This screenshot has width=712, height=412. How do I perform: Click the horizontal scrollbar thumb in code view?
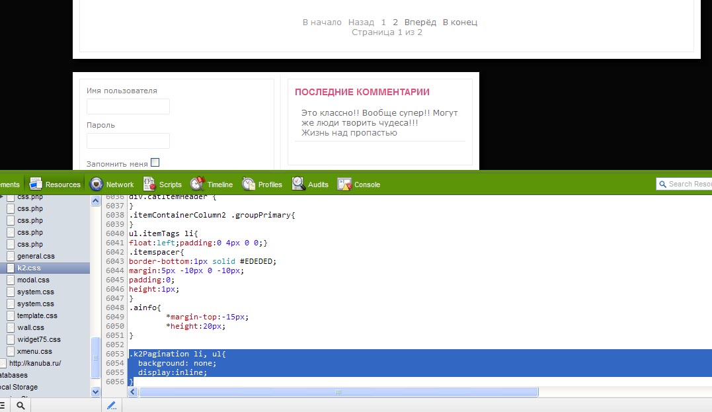pyautogui.click(x=338, y=392)
